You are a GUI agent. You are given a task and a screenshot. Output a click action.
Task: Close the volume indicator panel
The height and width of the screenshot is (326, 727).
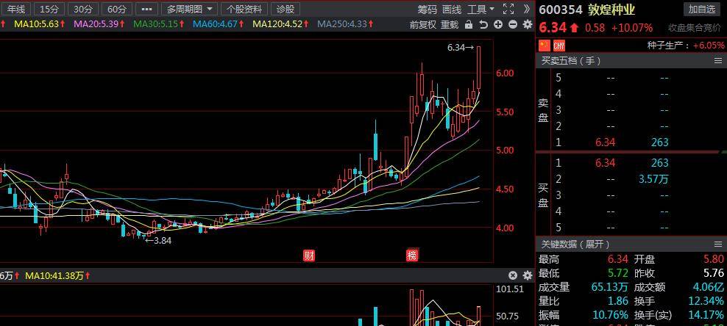click(514, 276)
